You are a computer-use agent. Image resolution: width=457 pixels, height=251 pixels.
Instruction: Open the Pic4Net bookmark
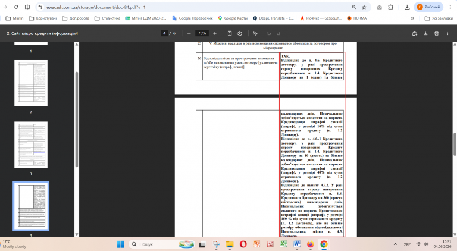tap(321, 18)
